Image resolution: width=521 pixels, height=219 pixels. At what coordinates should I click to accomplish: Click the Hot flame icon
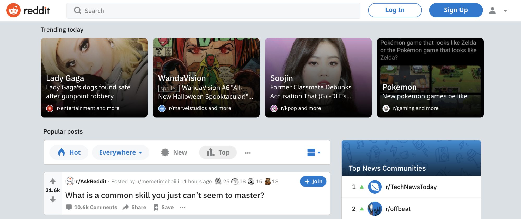[x=61, y=152]
